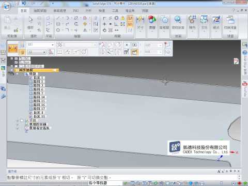The width and height of the screenshot is (248, 186).
Task: Open the Solids (實體) ribbon tool
Action: pyautogui.click(x=152, y=22)
